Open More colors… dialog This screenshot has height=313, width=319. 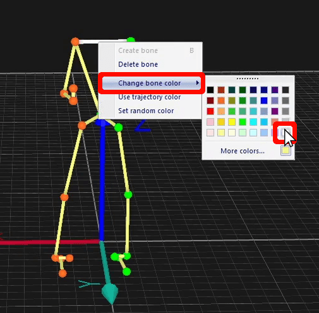point(243,151)
